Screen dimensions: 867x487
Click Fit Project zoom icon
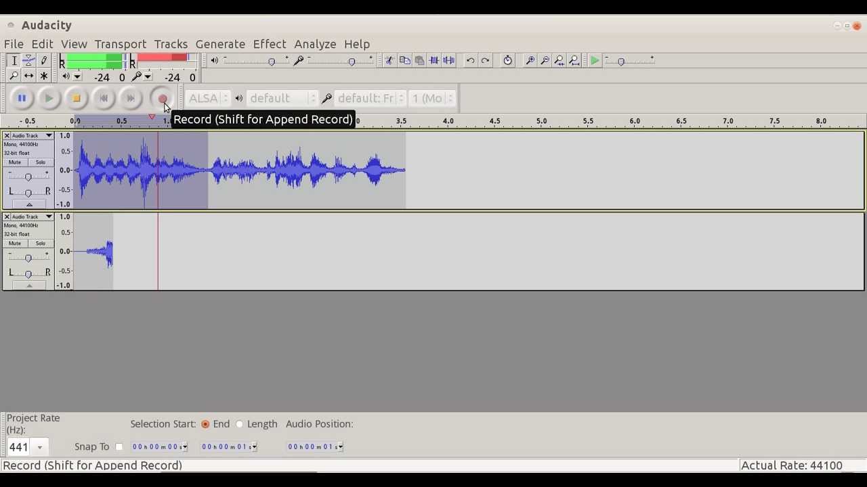574,61
